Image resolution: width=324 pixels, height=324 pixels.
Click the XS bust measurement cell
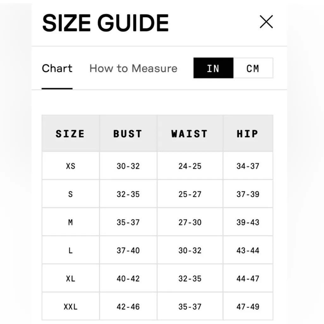[128, 166]
